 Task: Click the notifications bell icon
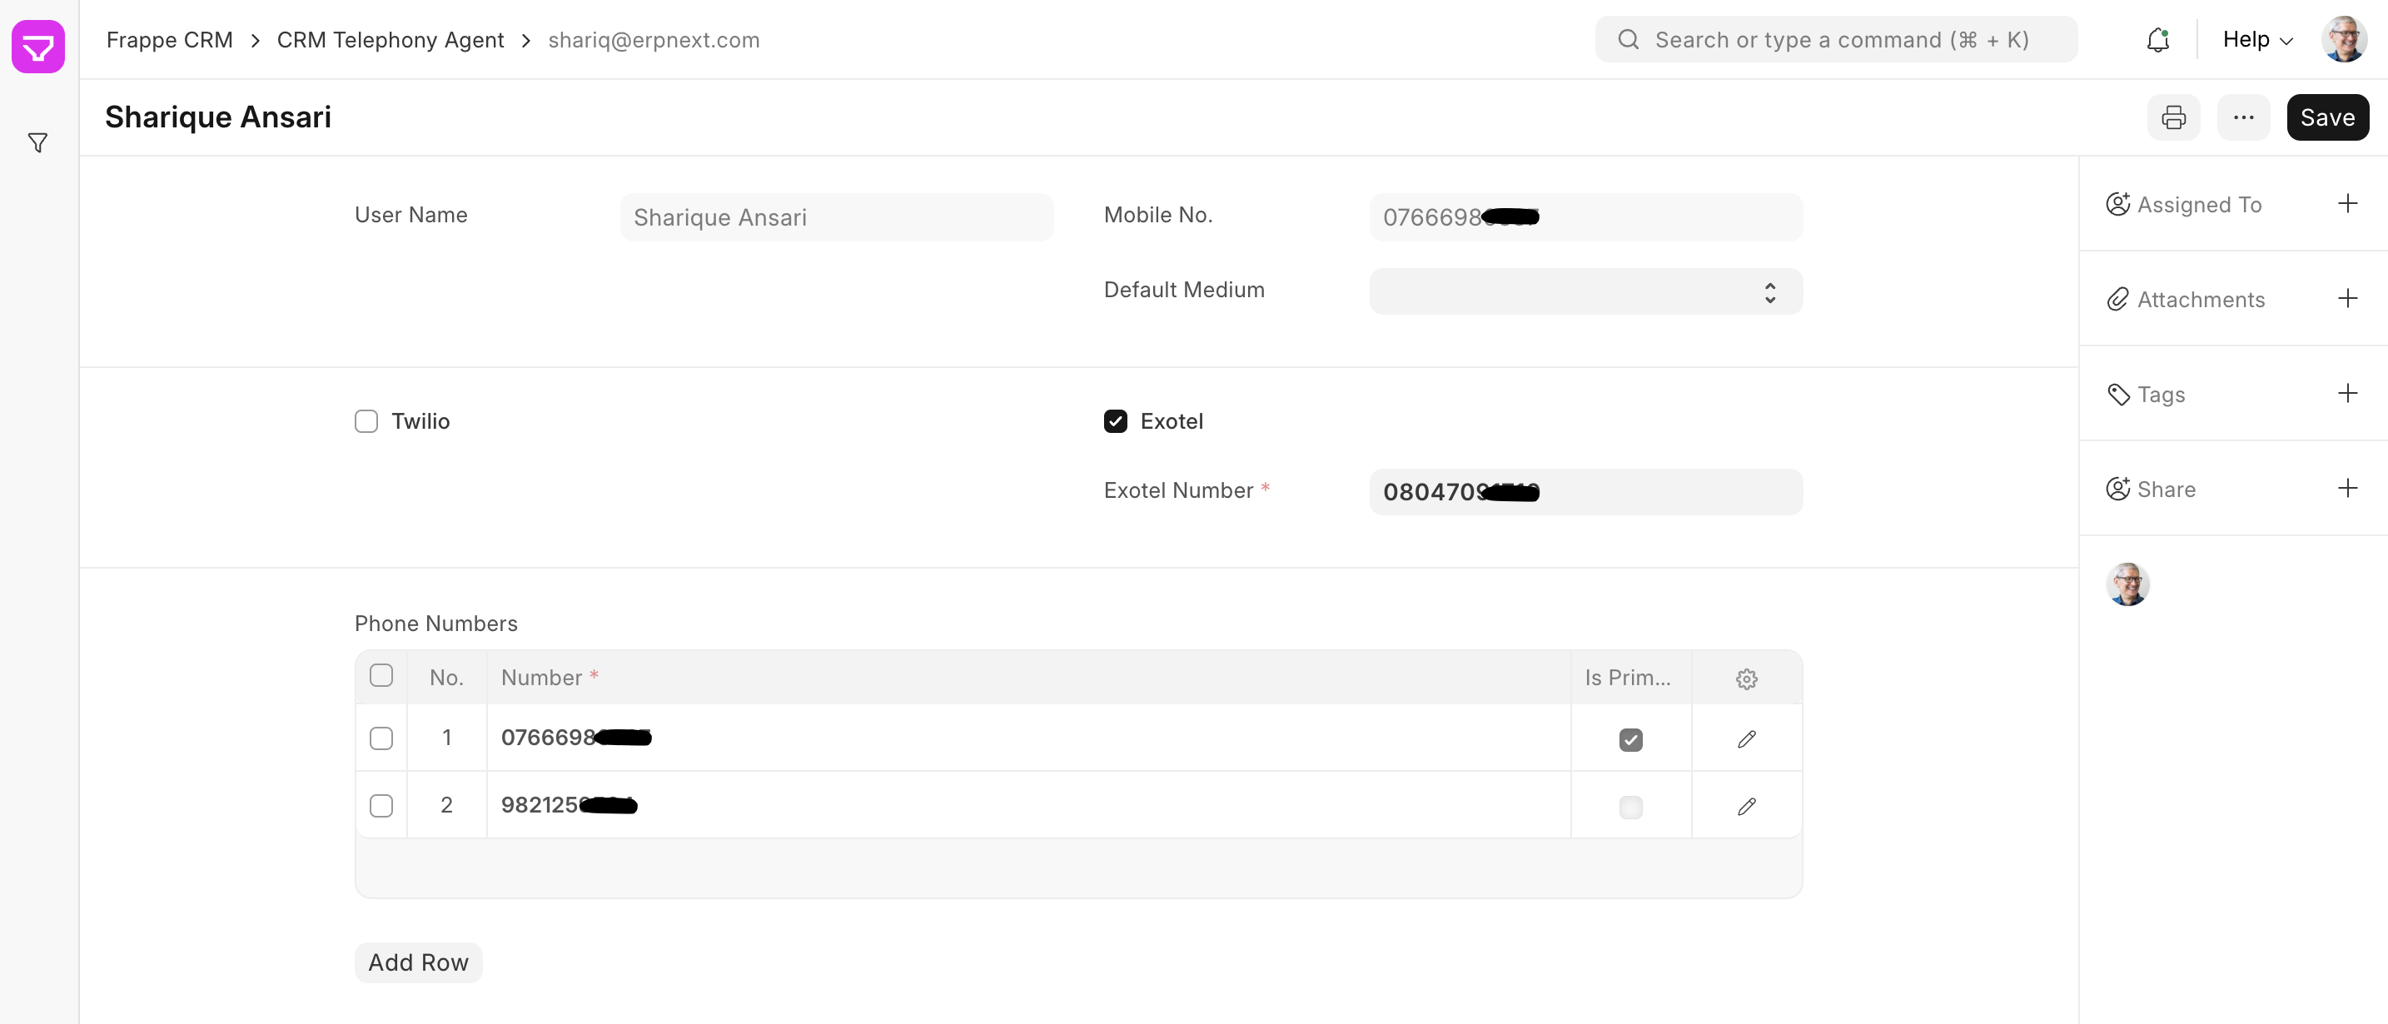pyautogui.click(x=2157, y=40)
